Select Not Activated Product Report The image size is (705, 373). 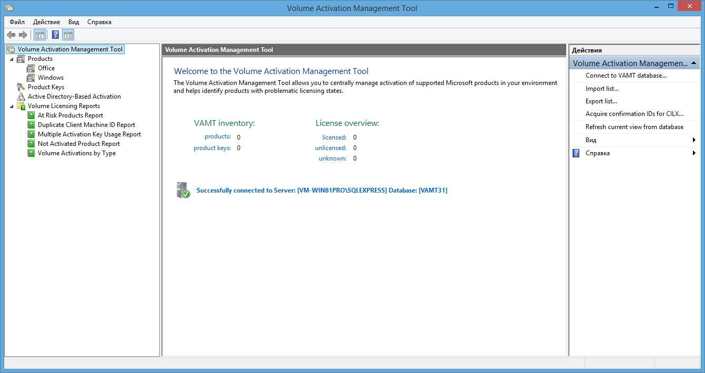(x=79, y=144)
